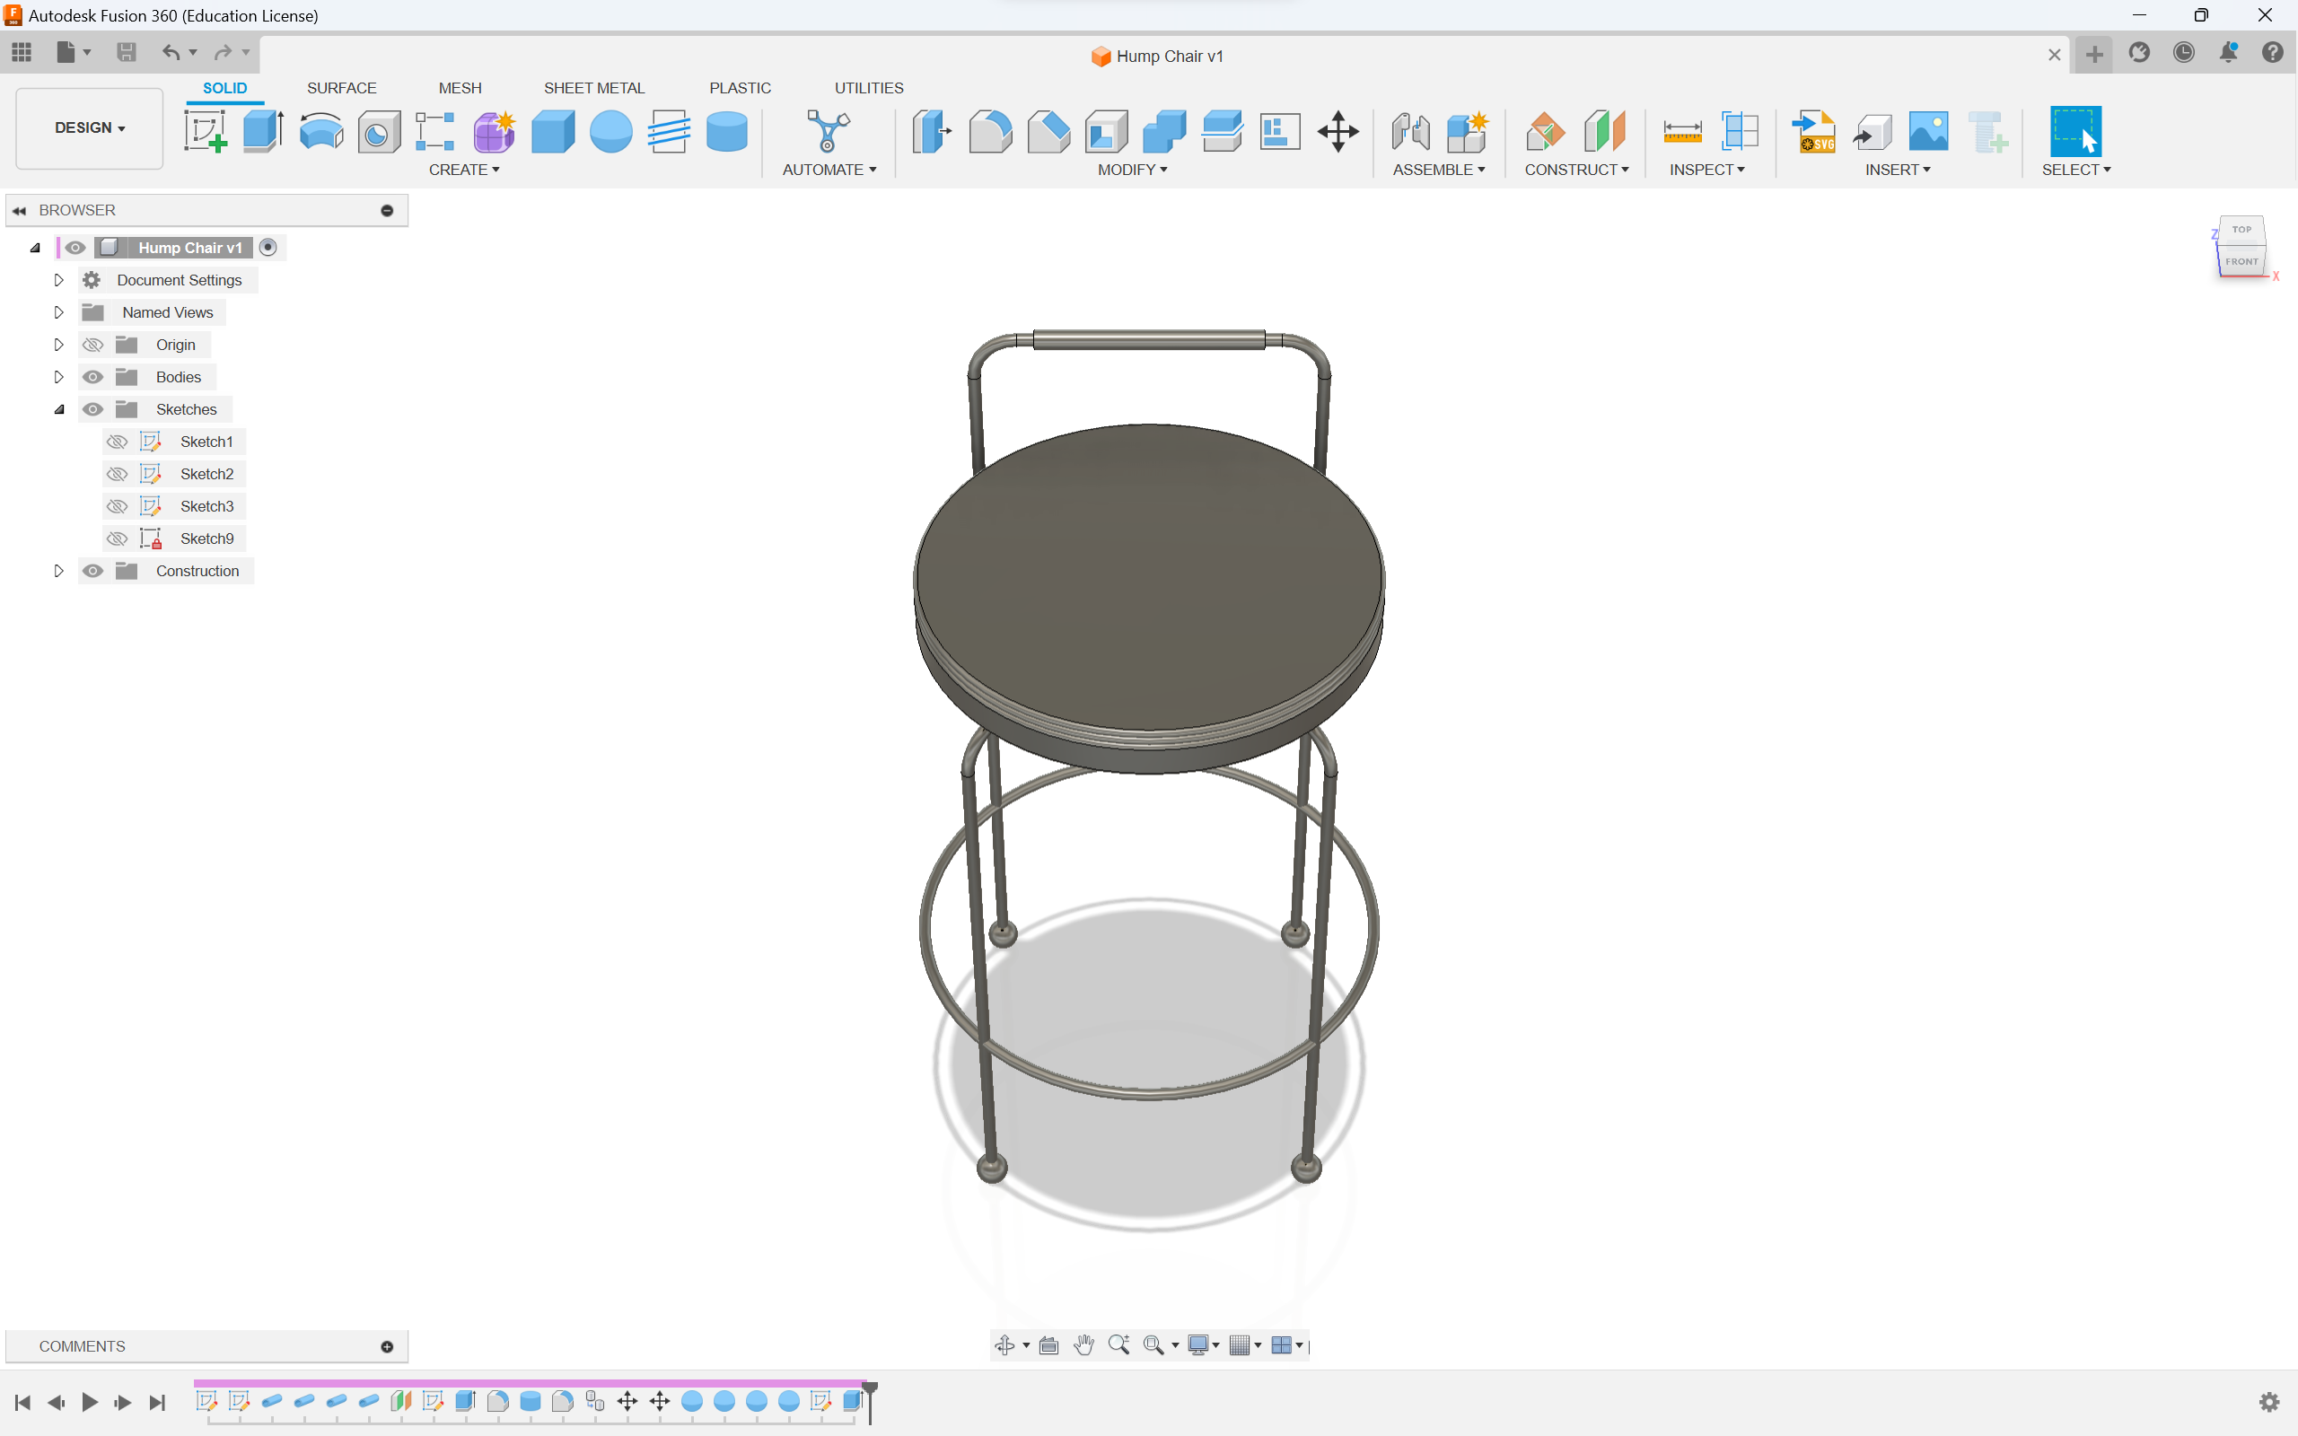
Task: Open the Measure tool under Inspect
Action: (1681, 131)
